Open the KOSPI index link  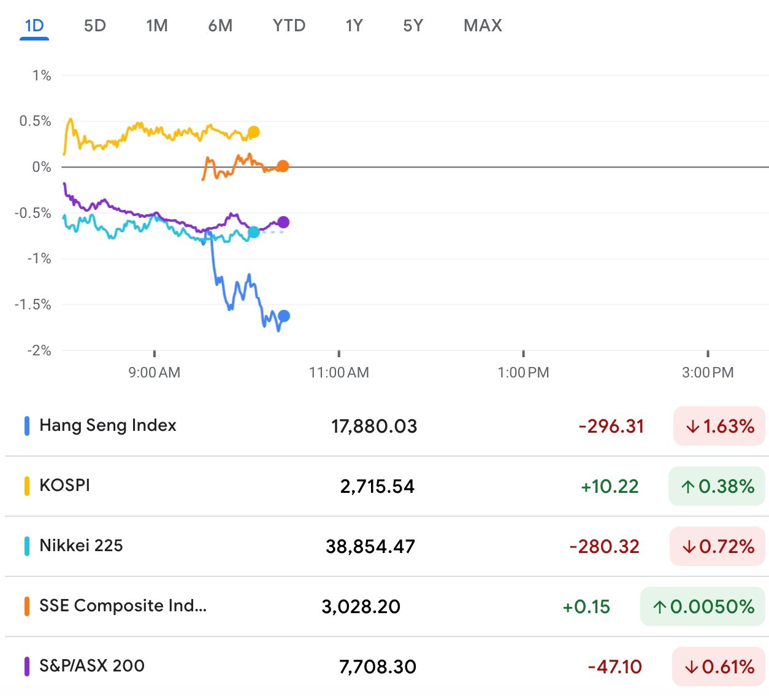[x=64, y=485]
